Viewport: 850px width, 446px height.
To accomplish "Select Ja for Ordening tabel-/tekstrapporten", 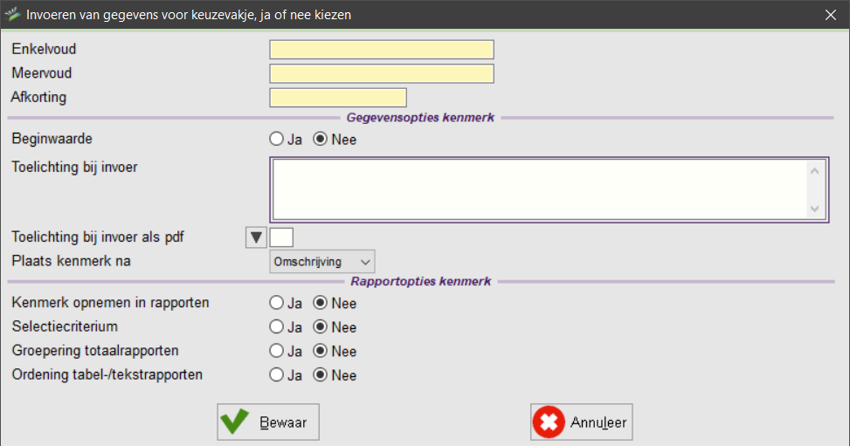I will 277,375.
